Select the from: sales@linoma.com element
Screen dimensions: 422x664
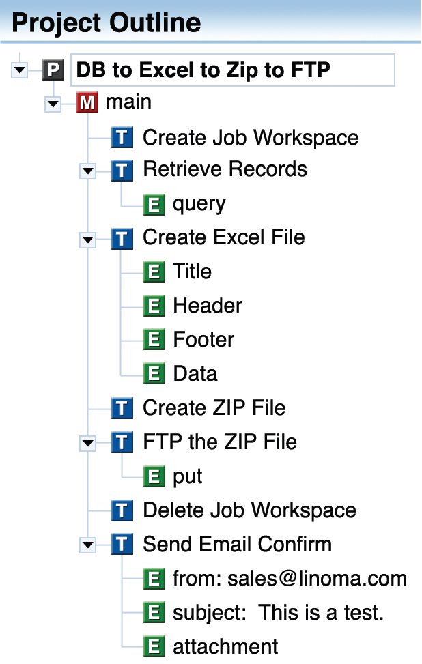click(x=290, y=579)
